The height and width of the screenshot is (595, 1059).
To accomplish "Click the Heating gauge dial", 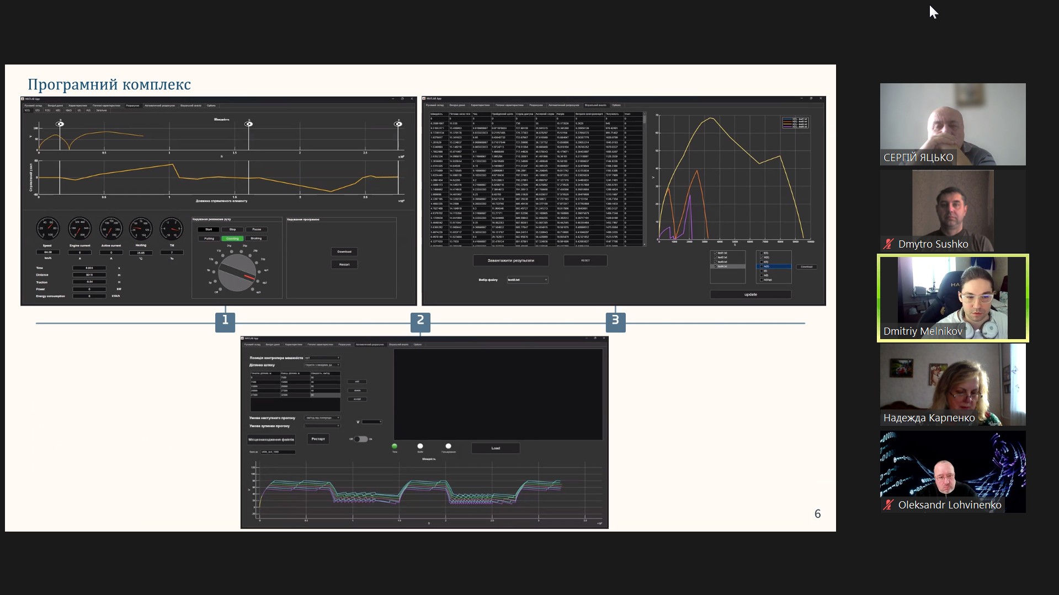I will tap(141, 228).
